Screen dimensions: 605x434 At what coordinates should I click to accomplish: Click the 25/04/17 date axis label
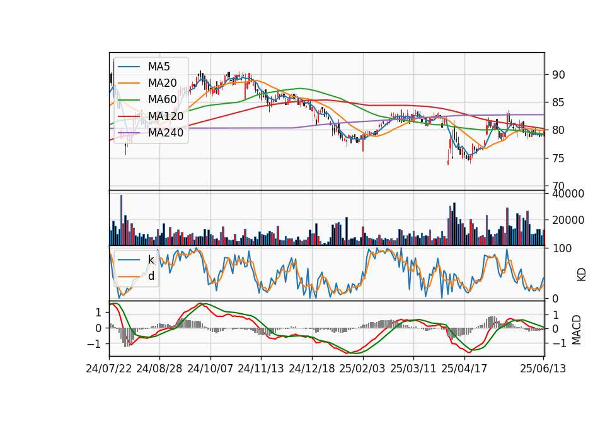(x=464, y=369)
